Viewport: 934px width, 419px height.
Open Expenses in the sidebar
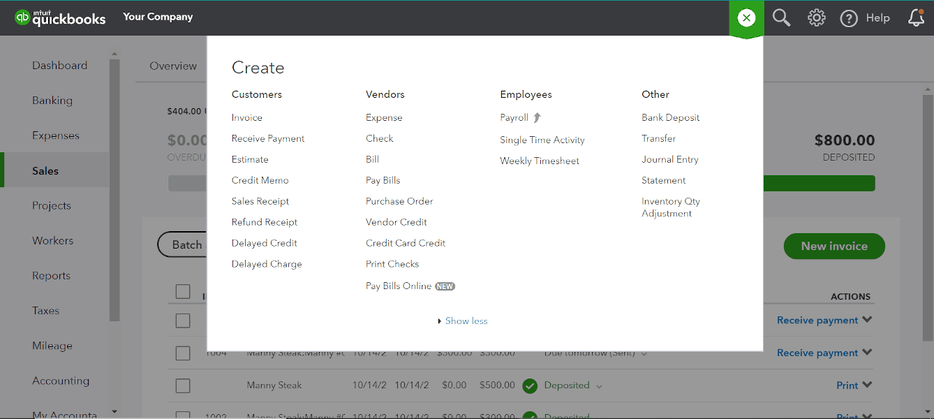[x=56, y=135]
